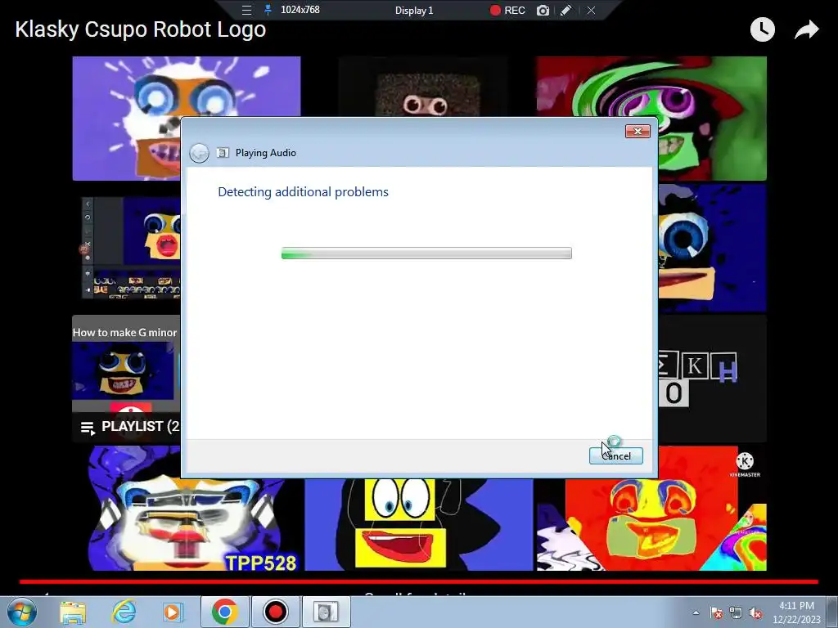Open the recorder toolbar hamburger menu

(x=246, y=10)
